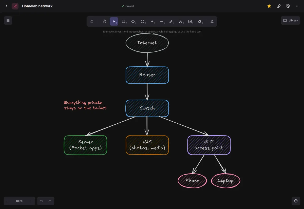This screenshot has width=304, height=209.
Task: Select the Switch box
Action: (x=147, y=108)
